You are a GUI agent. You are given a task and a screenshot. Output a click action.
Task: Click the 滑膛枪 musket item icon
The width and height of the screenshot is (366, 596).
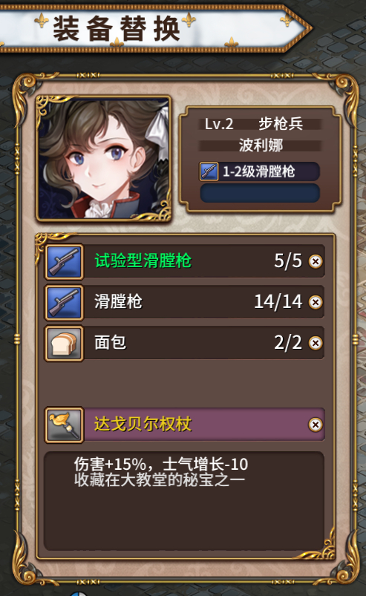click(65, 302)
